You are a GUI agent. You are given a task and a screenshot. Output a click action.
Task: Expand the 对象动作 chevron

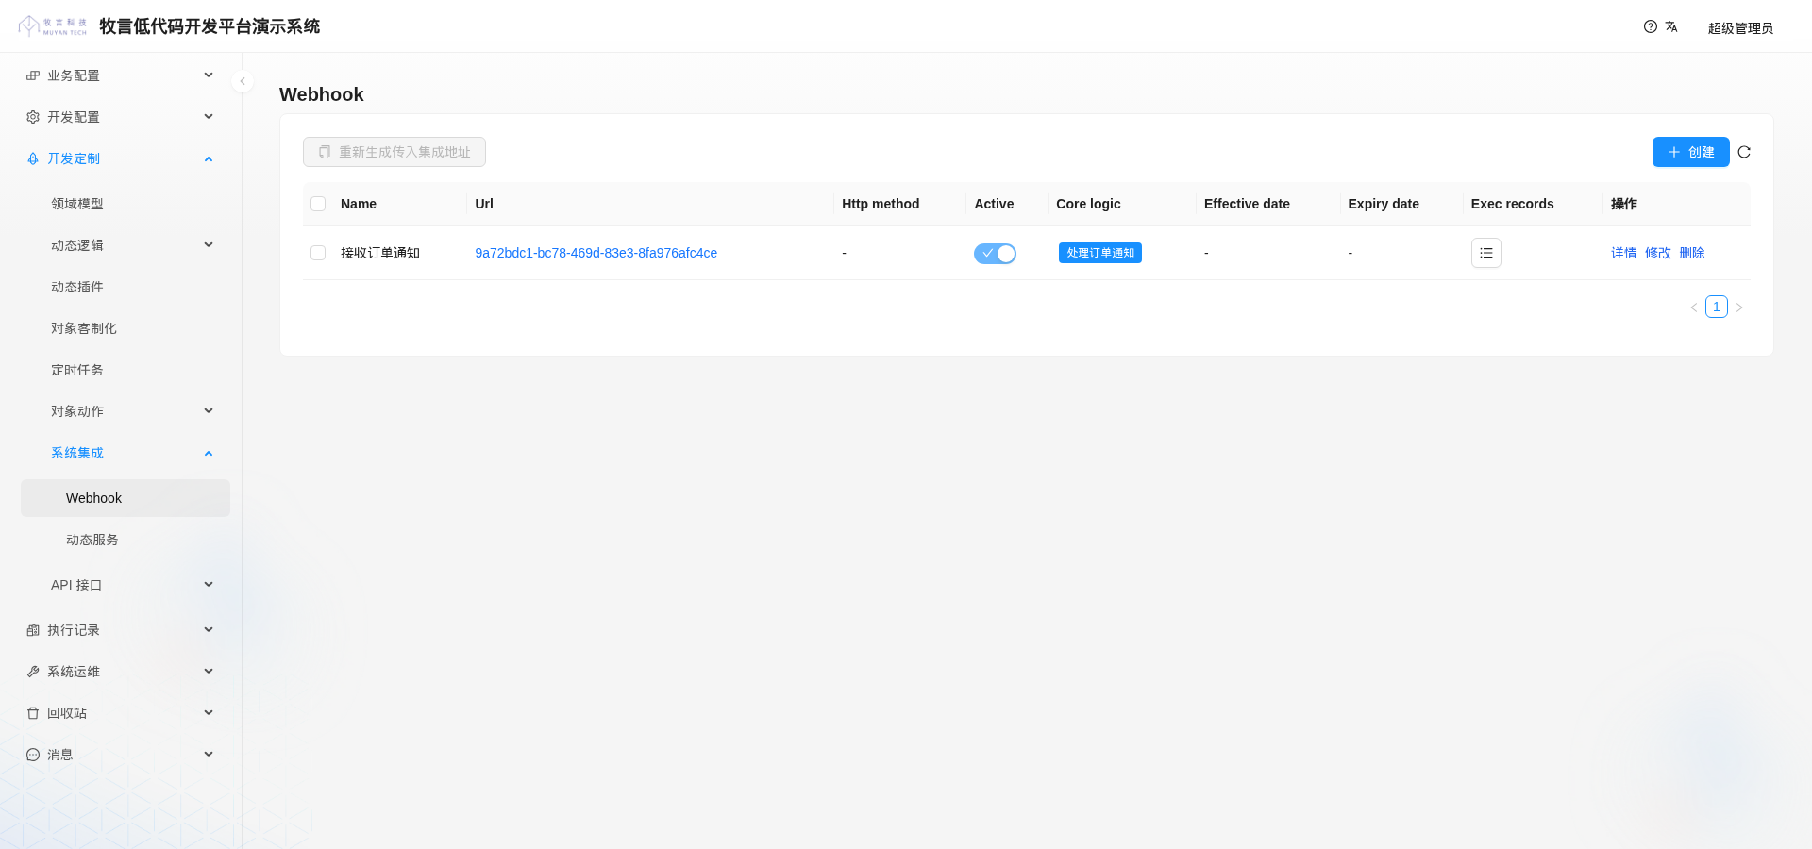(x=209, y=411)
